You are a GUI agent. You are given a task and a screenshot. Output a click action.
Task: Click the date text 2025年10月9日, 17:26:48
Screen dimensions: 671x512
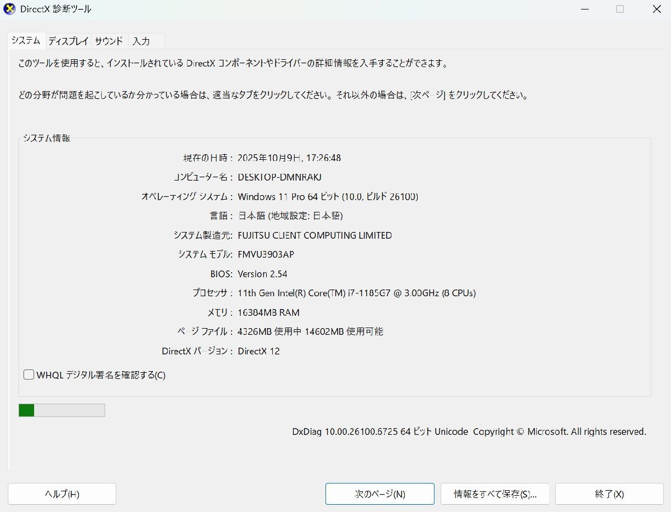coord(289,158)
